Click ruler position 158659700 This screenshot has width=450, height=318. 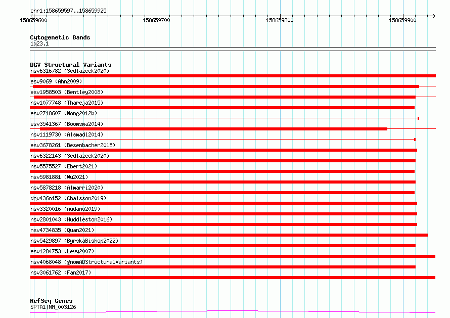156,20
